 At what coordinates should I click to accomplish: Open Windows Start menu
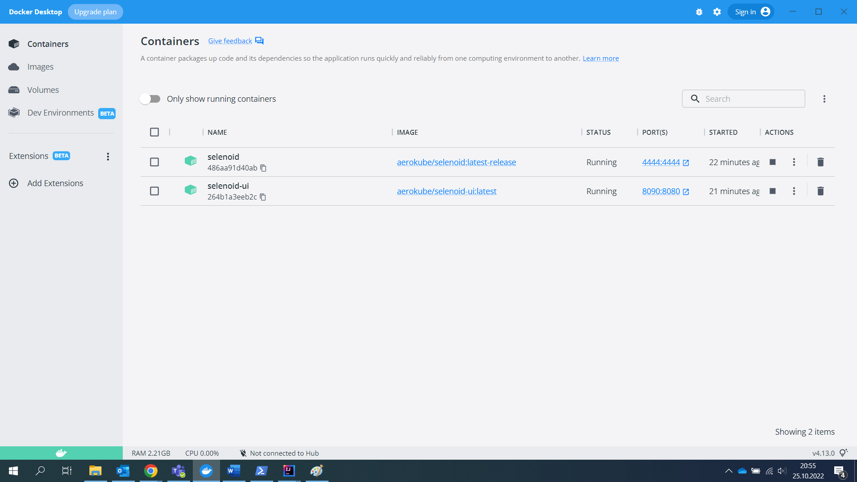coord(13,471)
